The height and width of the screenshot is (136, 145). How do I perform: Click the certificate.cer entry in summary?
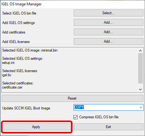12,87
